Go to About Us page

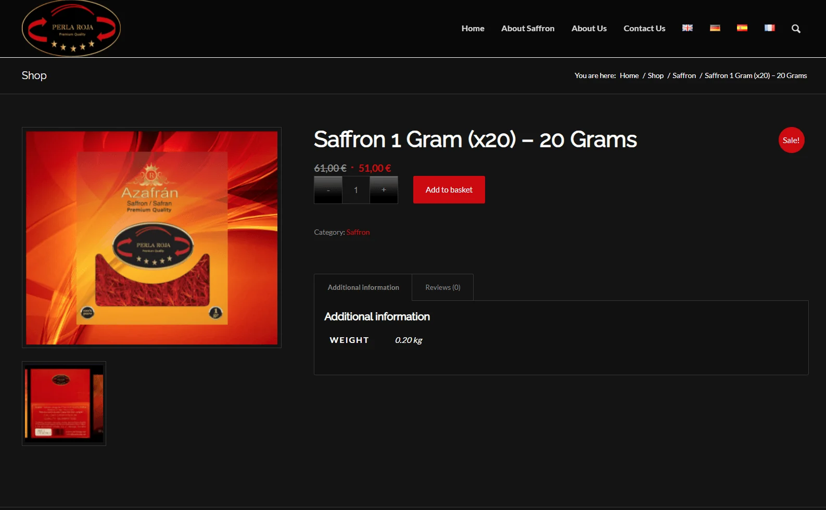(589, 29)
